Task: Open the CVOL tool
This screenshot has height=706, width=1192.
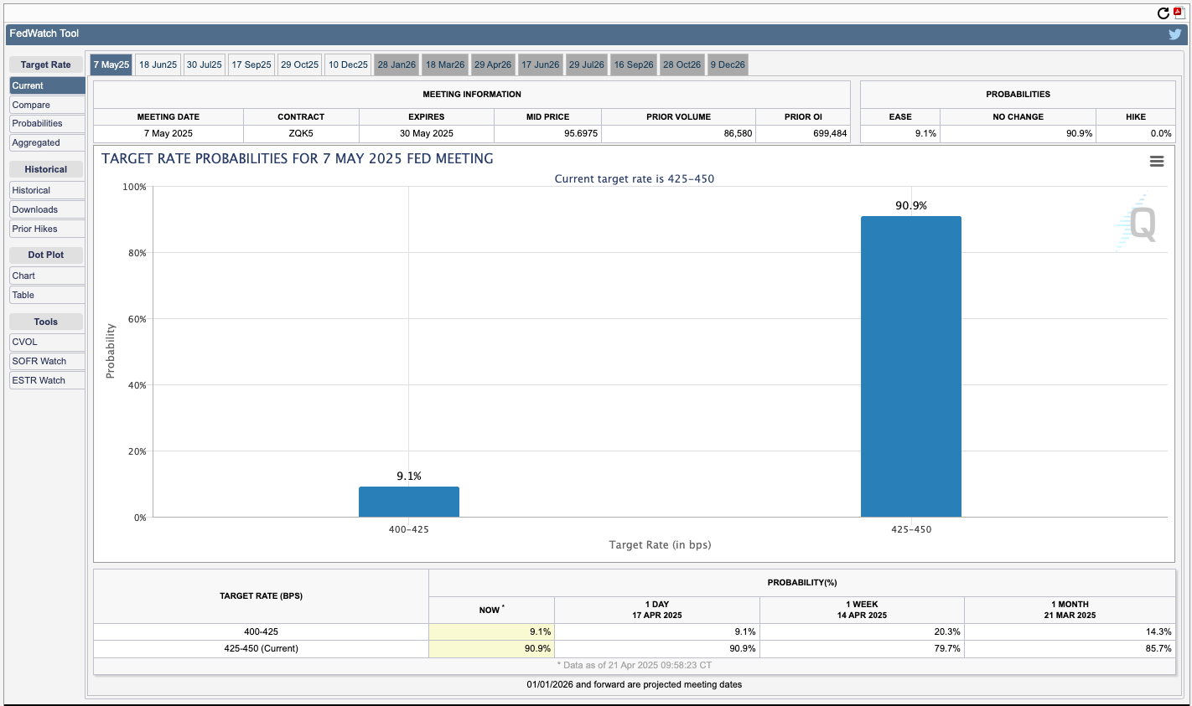Action: pyautogui.click(x=47, y=342)
